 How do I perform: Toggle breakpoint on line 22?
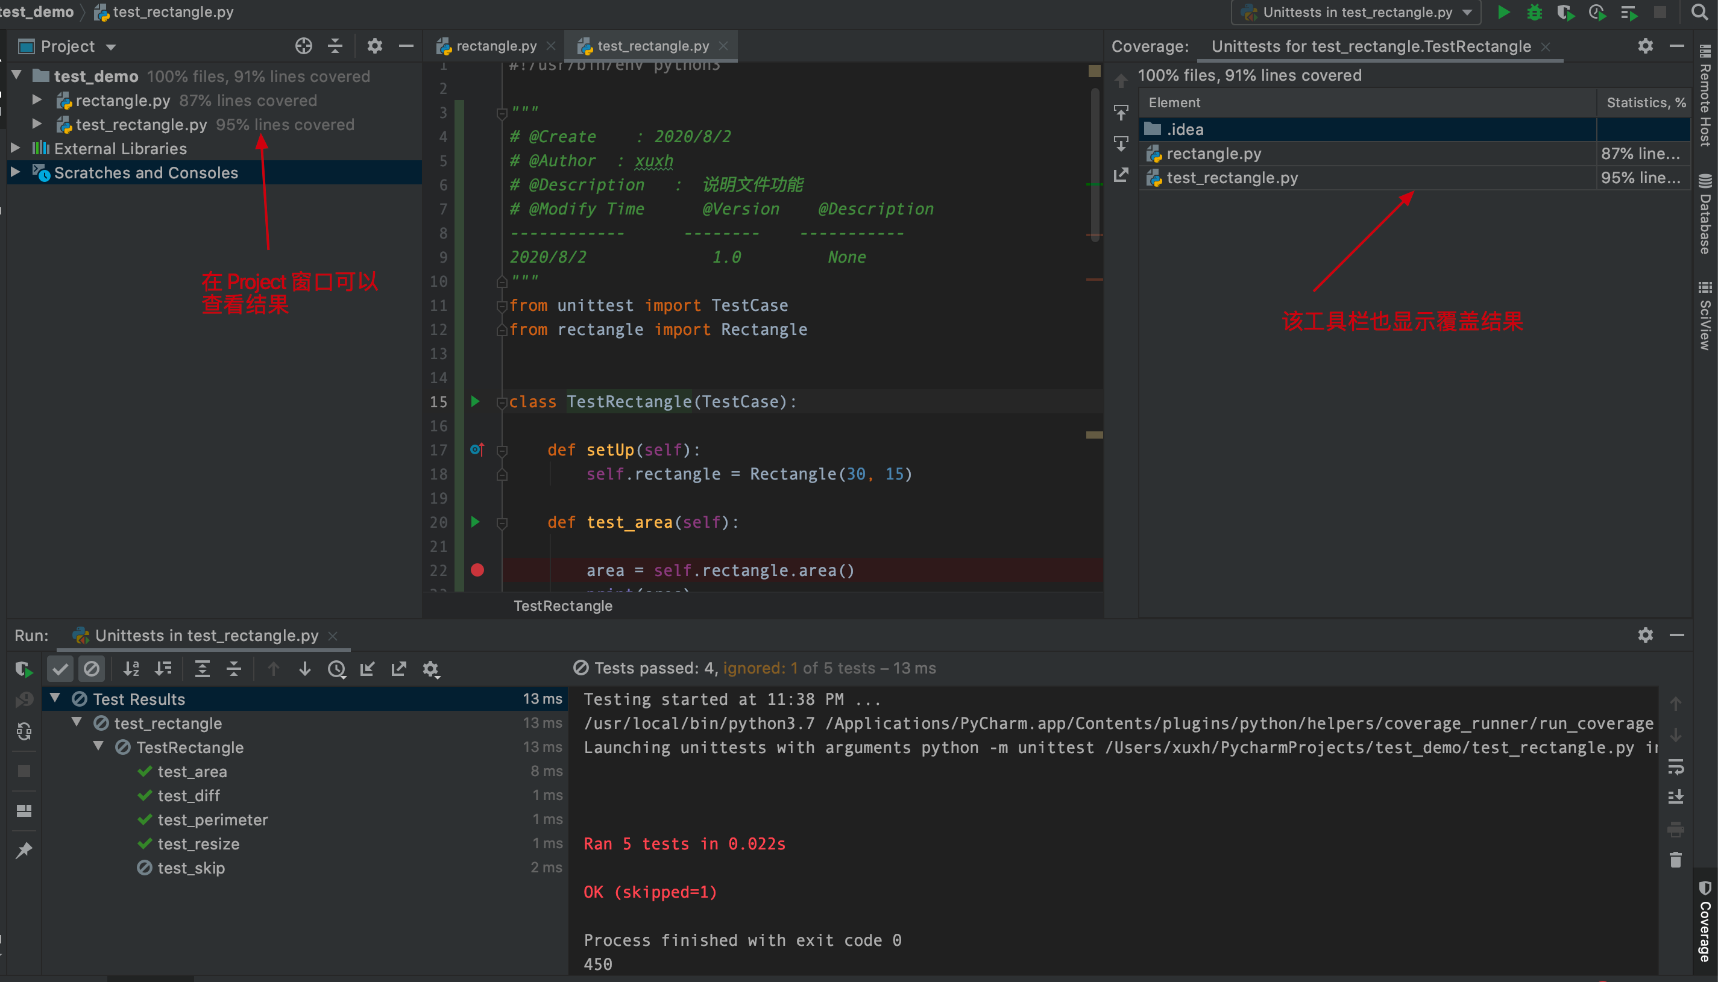pyautogui.click(x=477, y=570)
